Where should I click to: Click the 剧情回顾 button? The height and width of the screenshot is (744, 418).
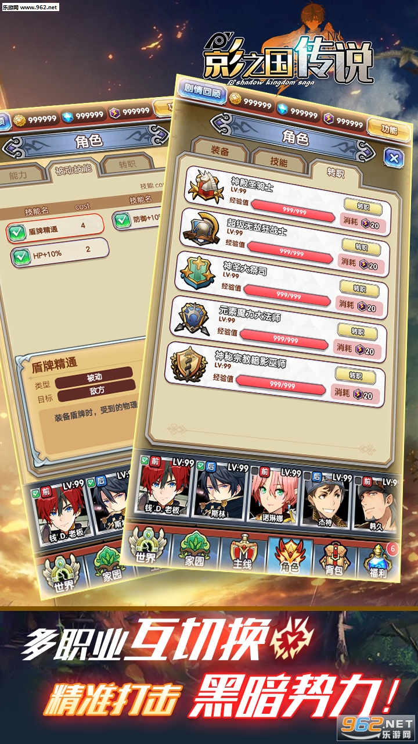click(201, 91)
